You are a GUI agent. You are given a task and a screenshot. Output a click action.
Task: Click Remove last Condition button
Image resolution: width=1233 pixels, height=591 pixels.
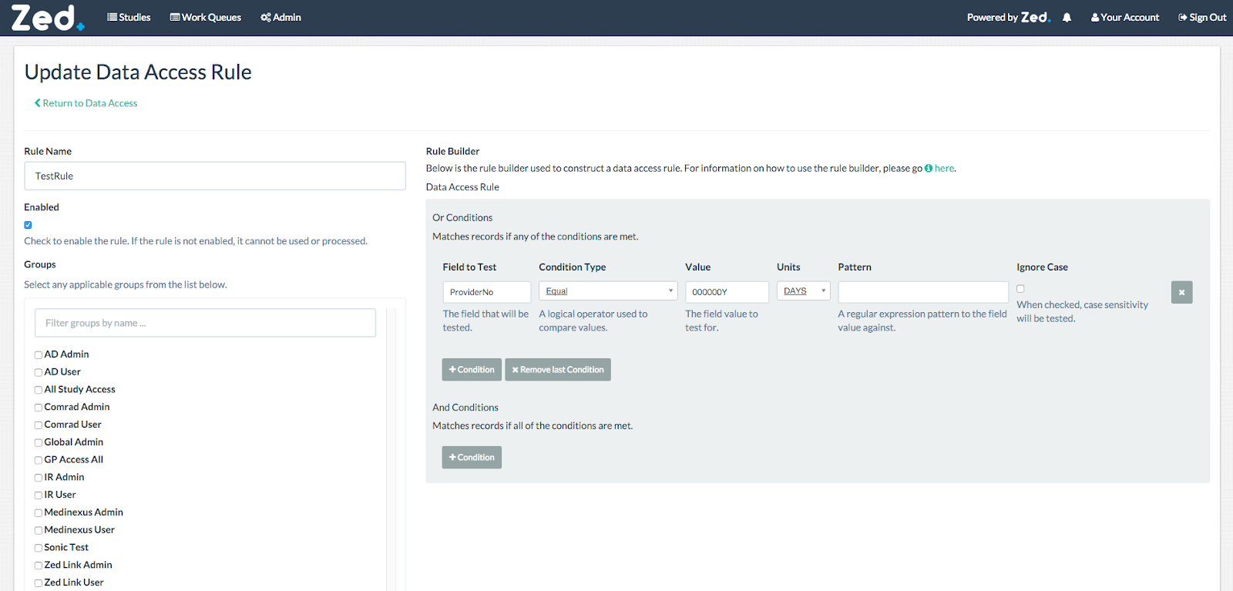click(558, 370)
